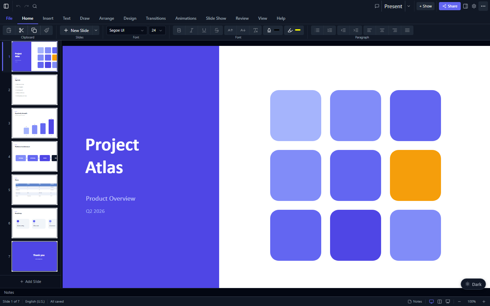This screenshot has width=490, height=306.
Task: Click the English (U.S.) language indicator
Action: point(35,302)
